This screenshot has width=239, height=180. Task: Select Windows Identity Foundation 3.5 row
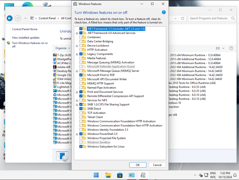click(108, 130)
